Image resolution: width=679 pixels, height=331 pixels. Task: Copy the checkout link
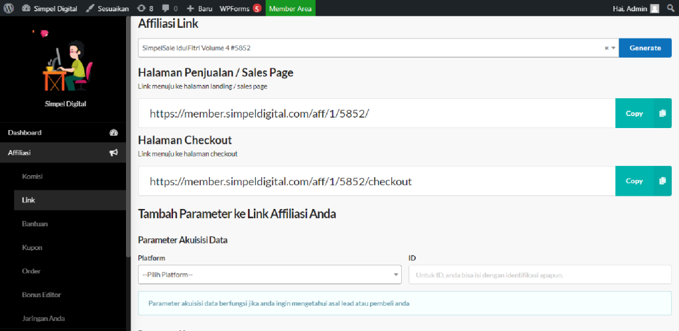635,181
